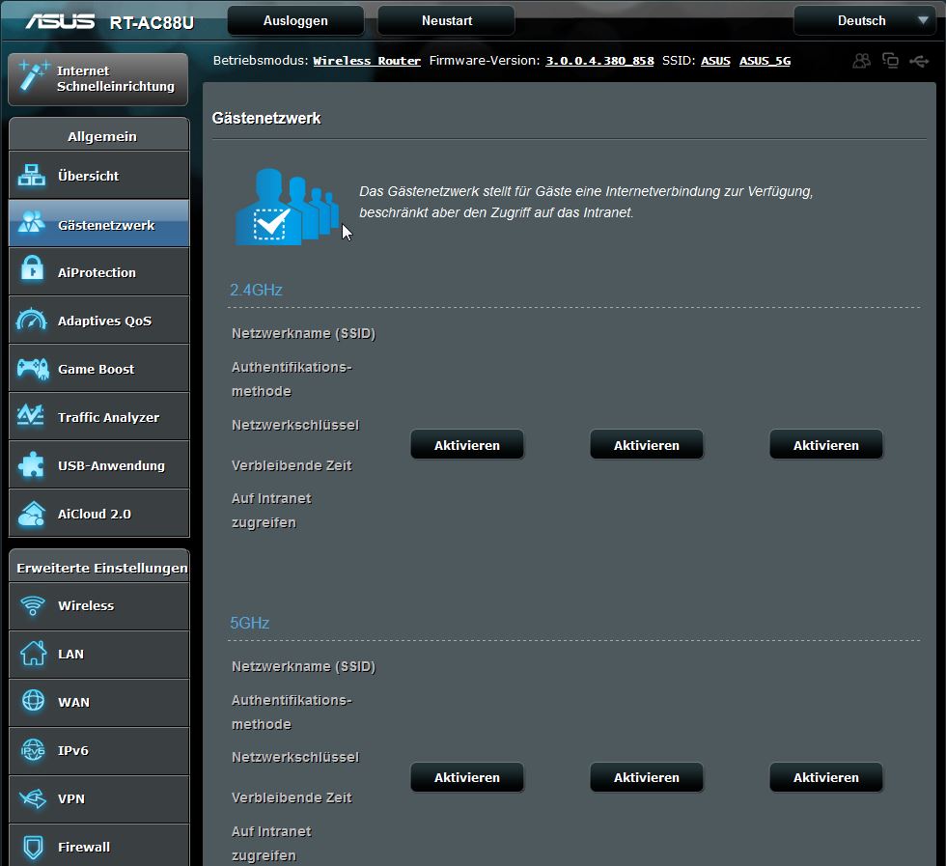The width and height of the screenshot is (946, 866).
Task: Click the IPv6 globe icon
Action: tap(33, 749)
